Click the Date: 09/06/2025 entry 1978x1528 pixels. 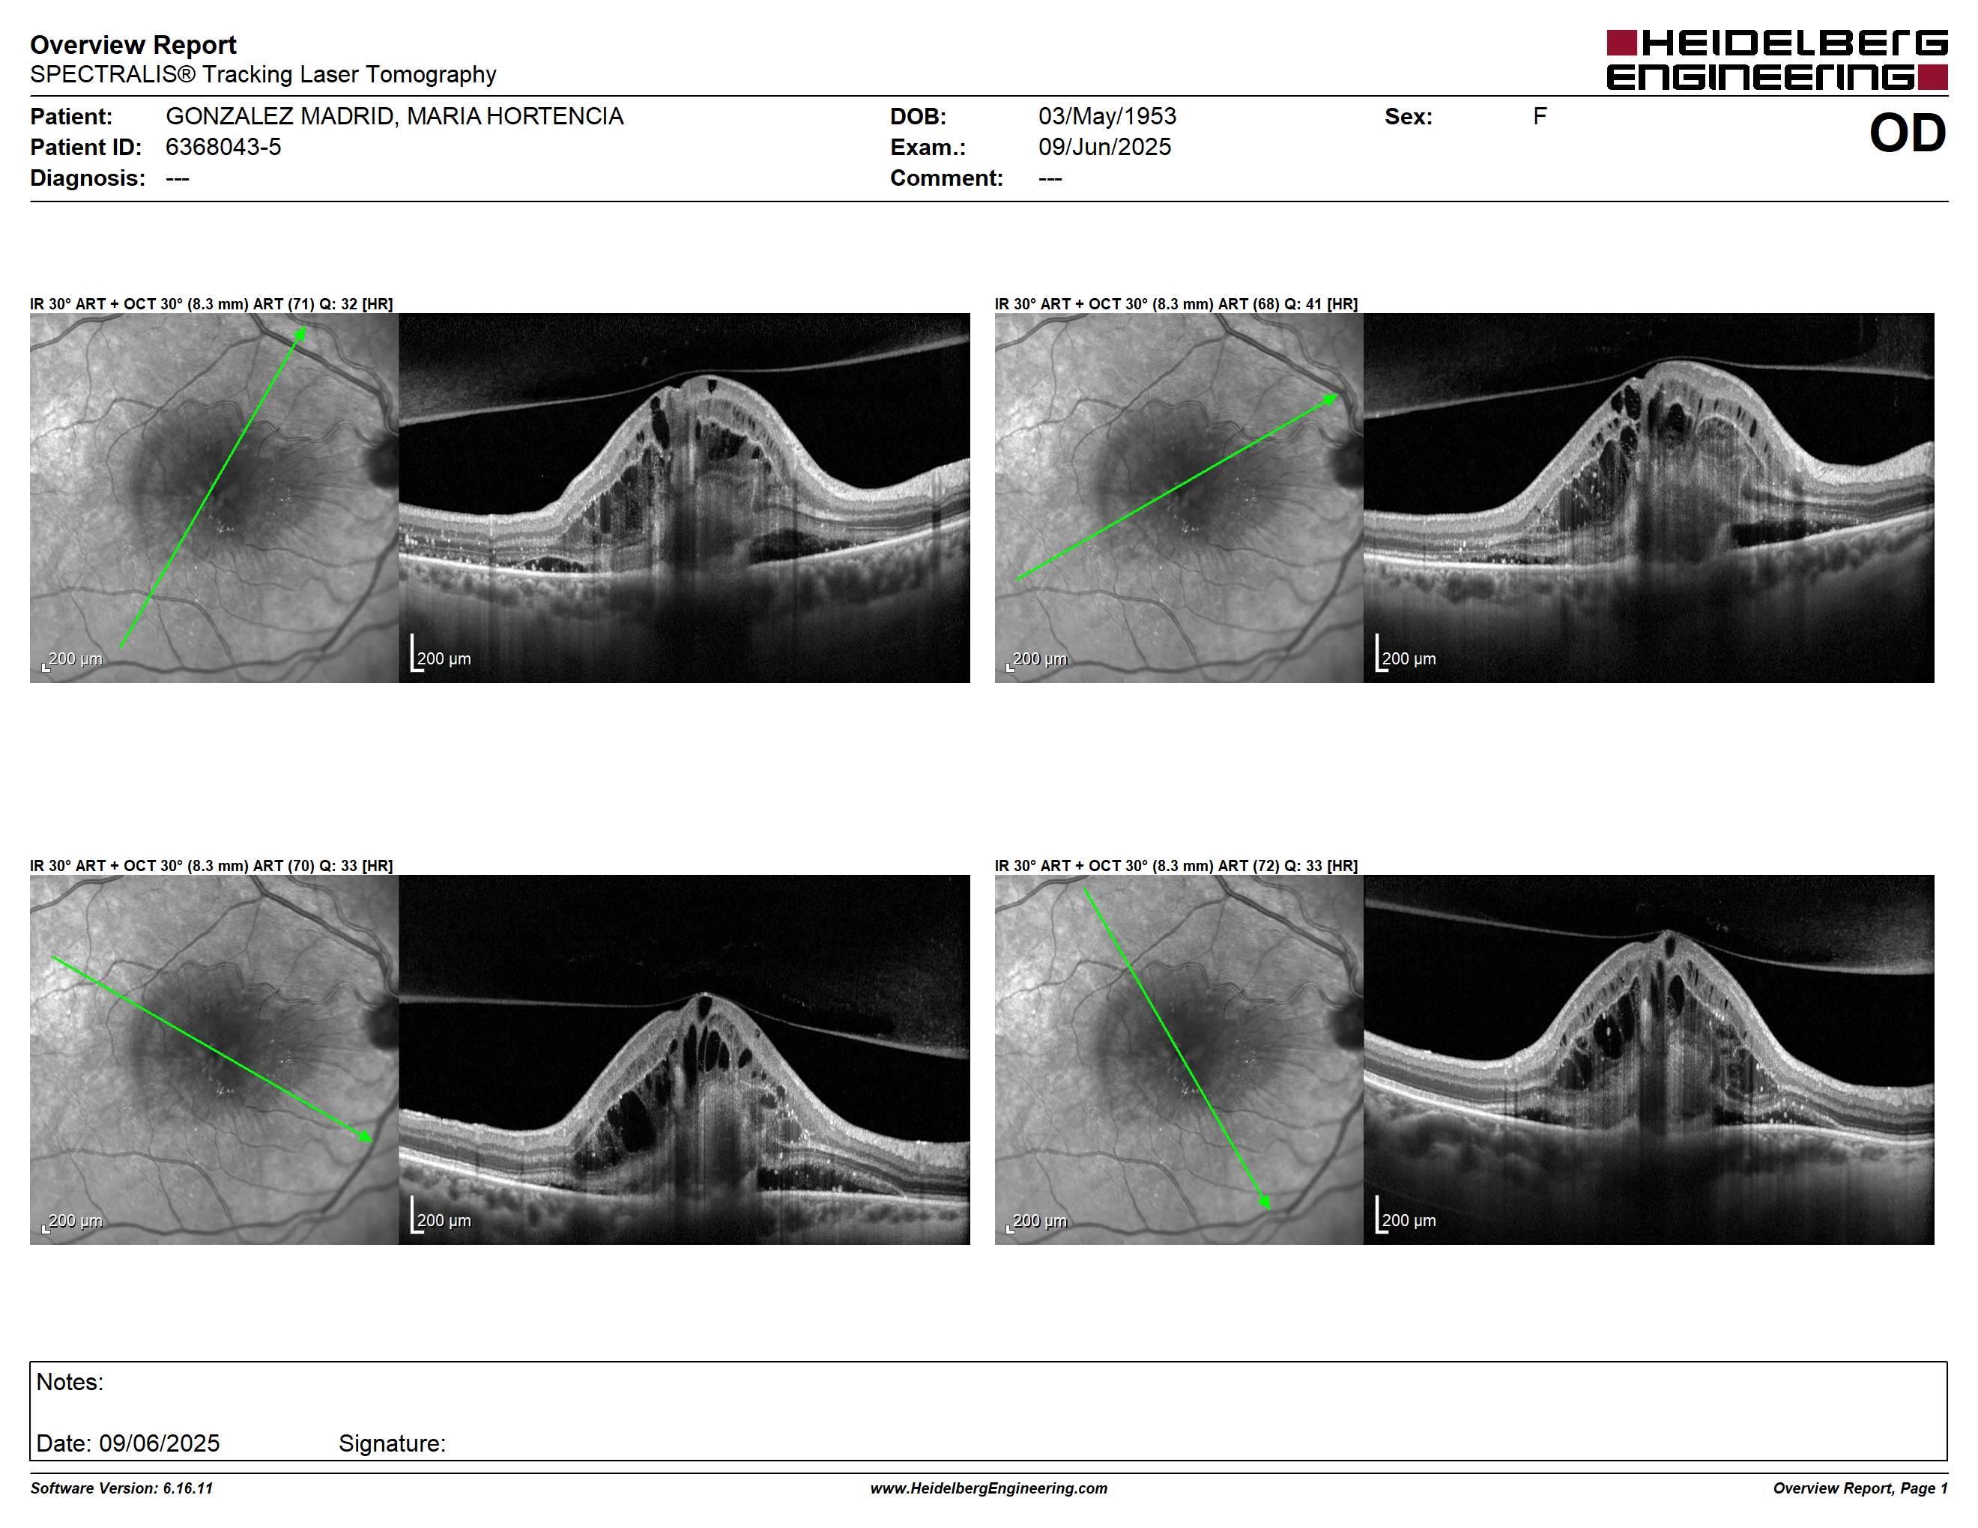(x=127, y=1443)
